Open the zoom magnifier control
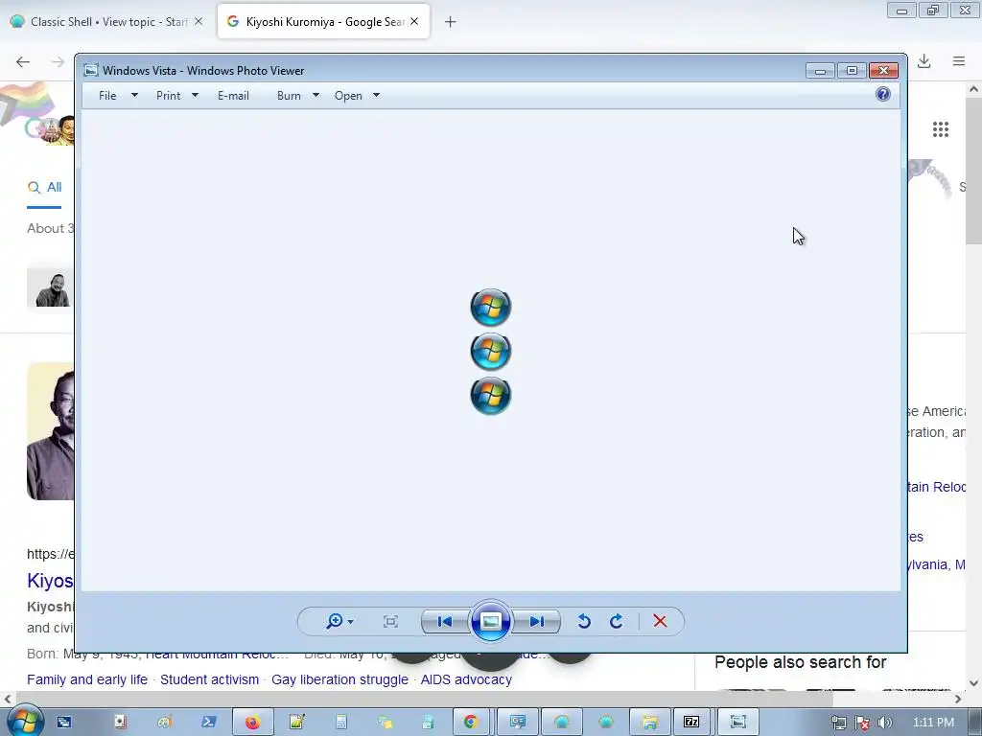 click(335, 621)
